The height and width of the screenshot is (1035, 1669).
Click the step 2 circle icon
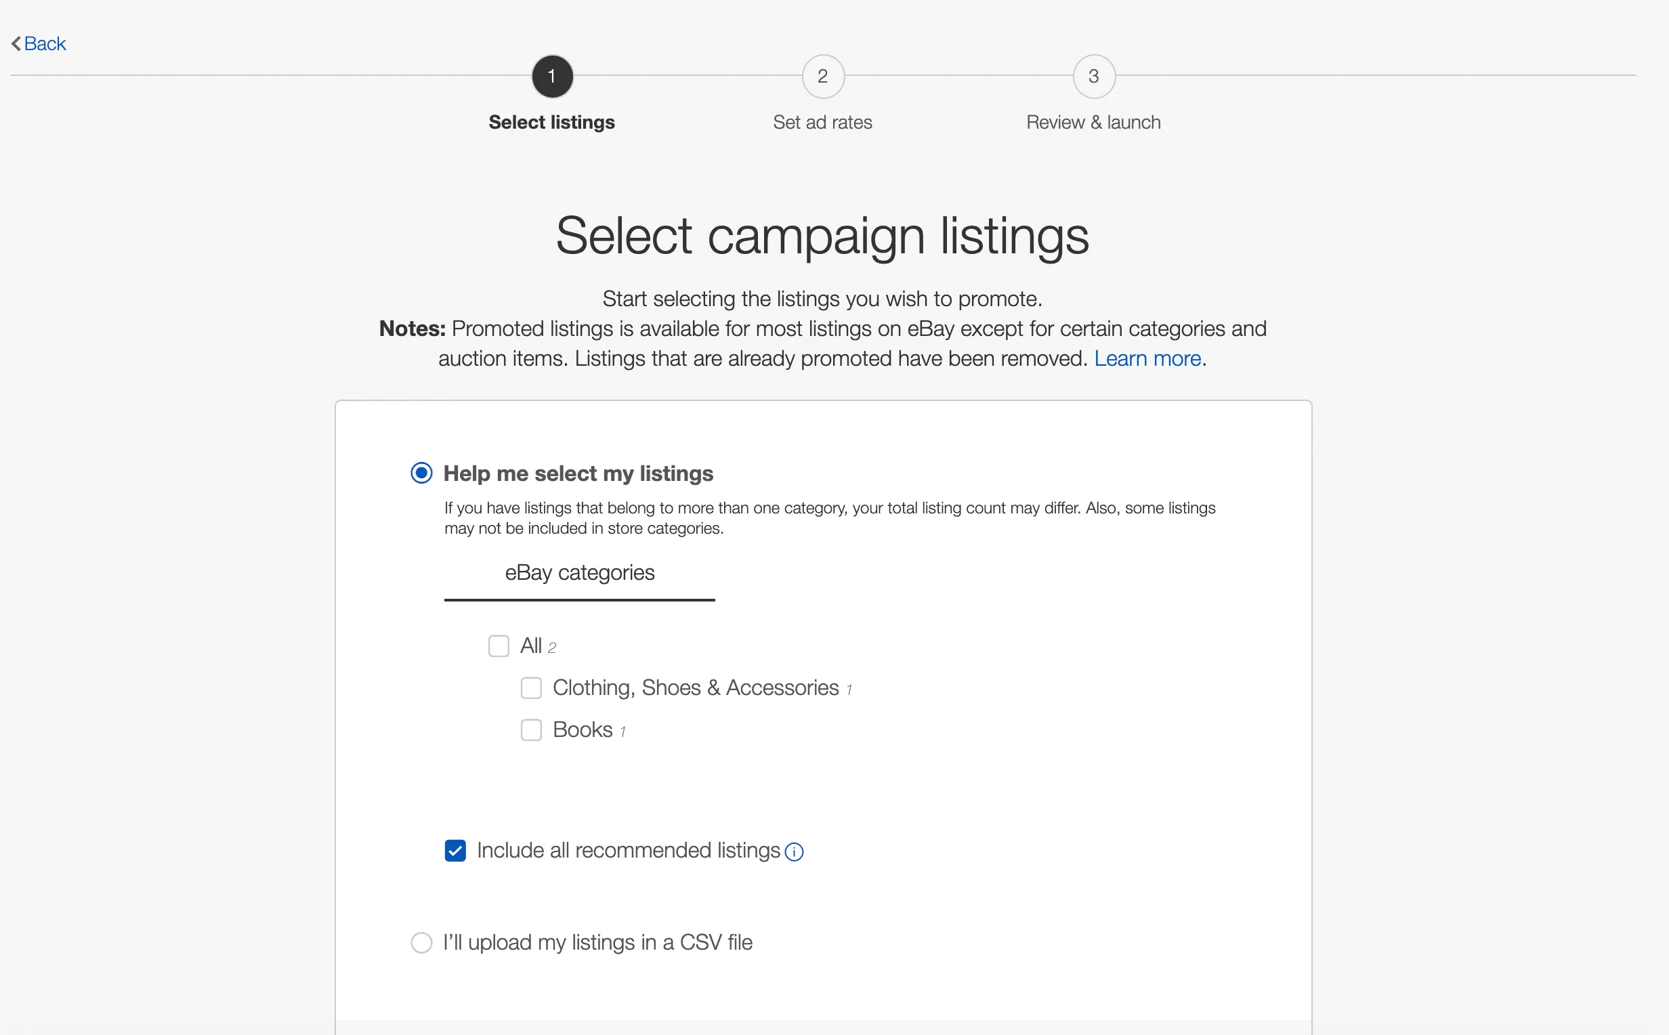pyautogui.click(x=822, y=77)
